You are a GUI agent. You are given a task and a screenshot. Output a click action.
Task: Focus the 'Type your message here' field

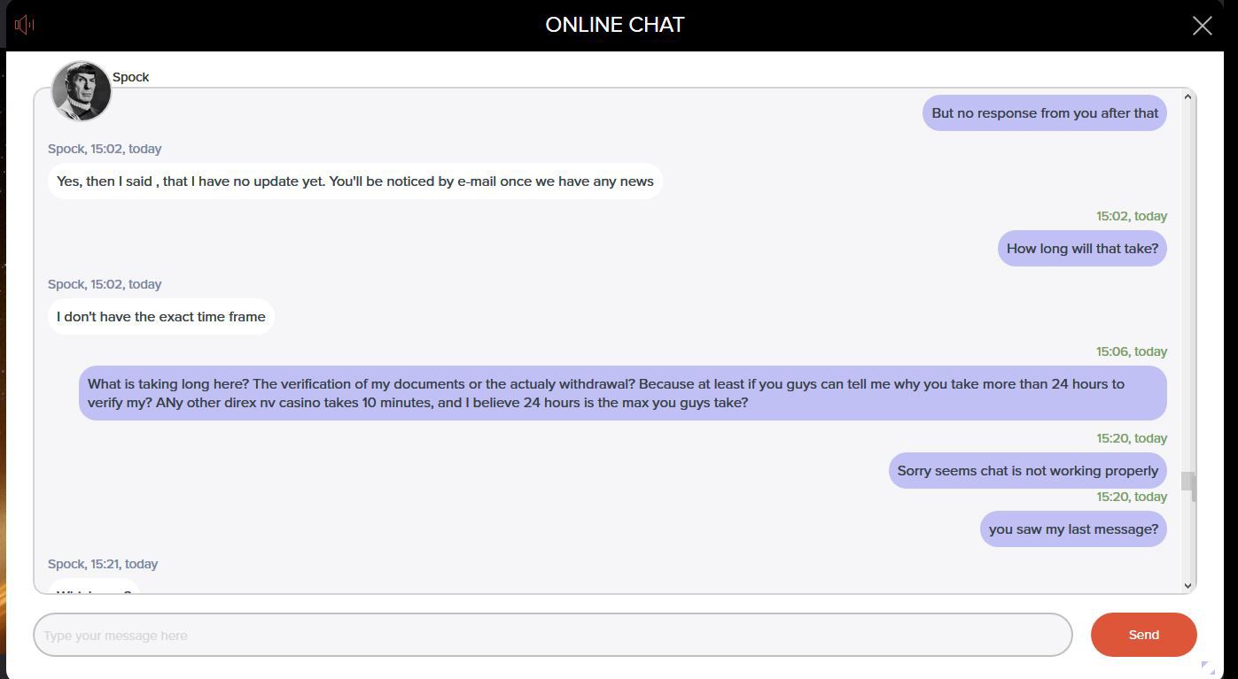pyautogui.click(x=553, y=635)
